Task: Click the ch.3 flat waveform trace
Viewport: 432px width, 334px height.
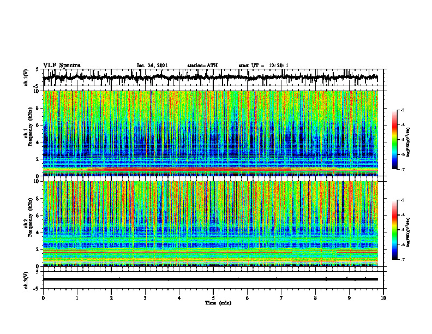Action: point(210,279)
